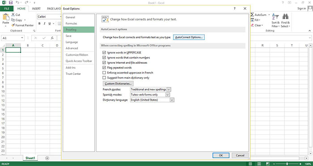This screenshot has width=313, height=166.
Task: Toggle Underline formatting button
Action: (50, 24)
